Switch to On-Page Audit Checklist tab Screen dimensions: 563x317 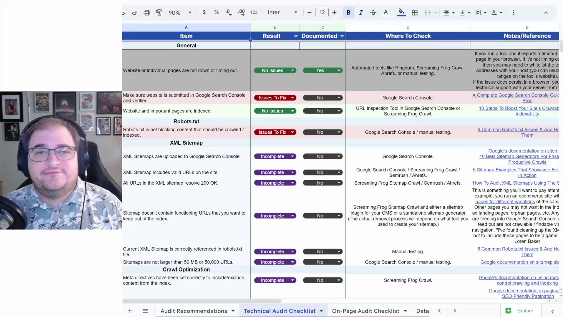tap(365, 311)
